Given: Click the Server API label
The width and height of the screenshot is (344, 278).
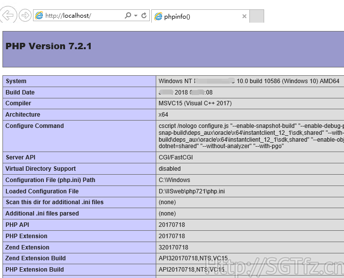Looking at the screenshot, I should pos(20,157).
